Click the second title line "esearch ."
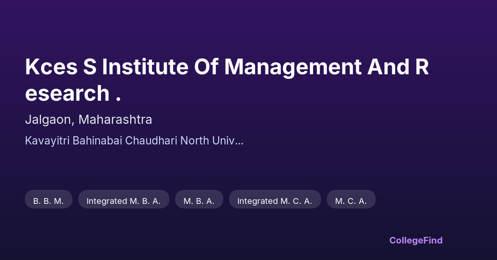Viewport: 497px width, 260px height. coord(73,93)
